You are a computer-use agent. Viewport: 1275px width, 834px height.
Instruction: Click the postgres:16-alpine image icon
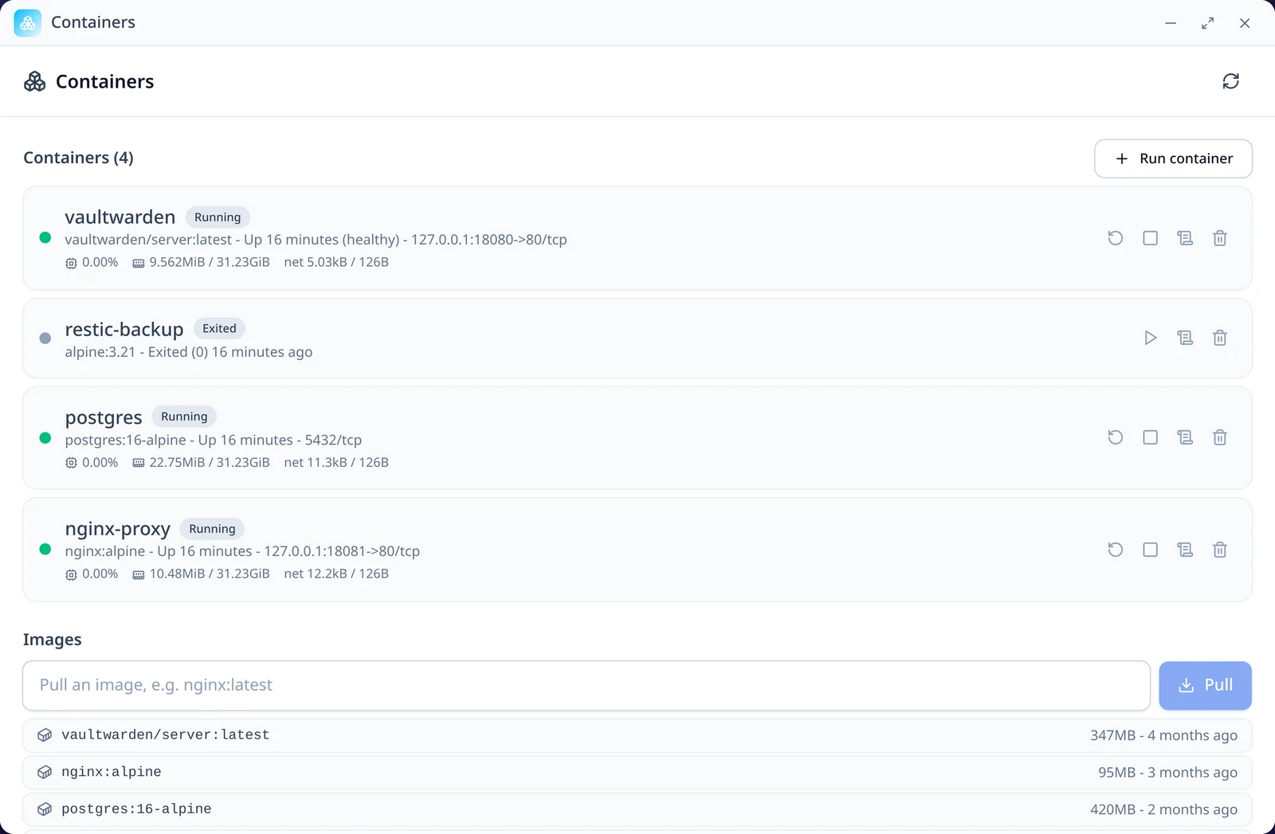pos(45,809)
